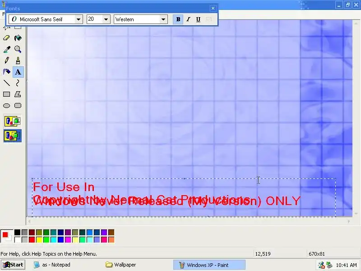Click the Windows XP - Paint taskbar button
Viewport: 361px width, 271px height.
point(209,265)
